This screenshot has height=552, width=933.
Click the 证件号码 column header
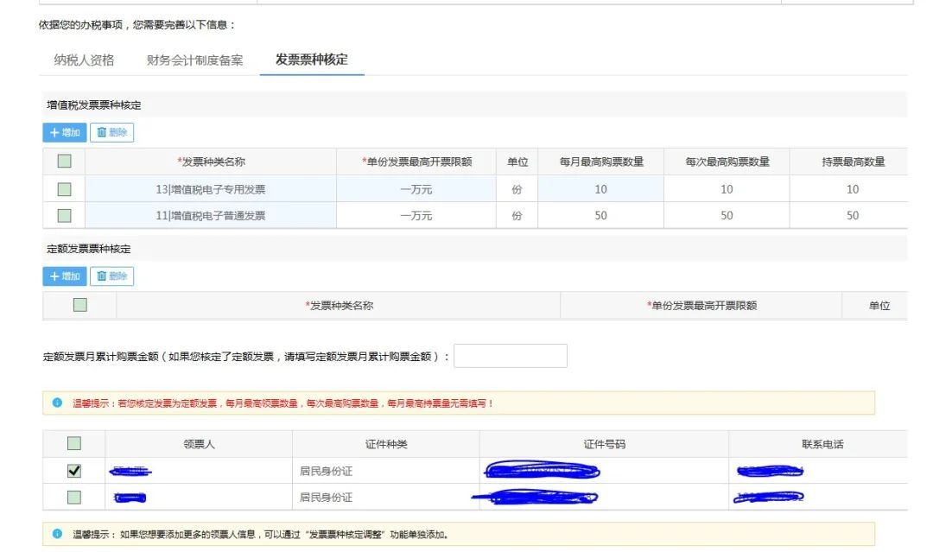(x=604, y=444)
